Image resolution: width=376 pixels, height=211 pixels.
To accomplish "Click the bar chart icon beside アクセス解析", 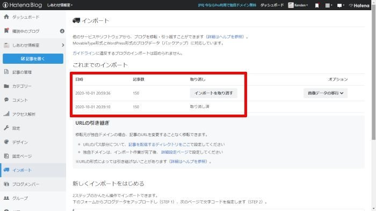I will [6, 114].
